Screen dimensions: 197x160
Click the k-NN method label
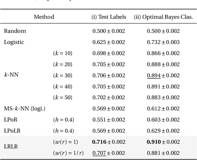tap(11, 75)
